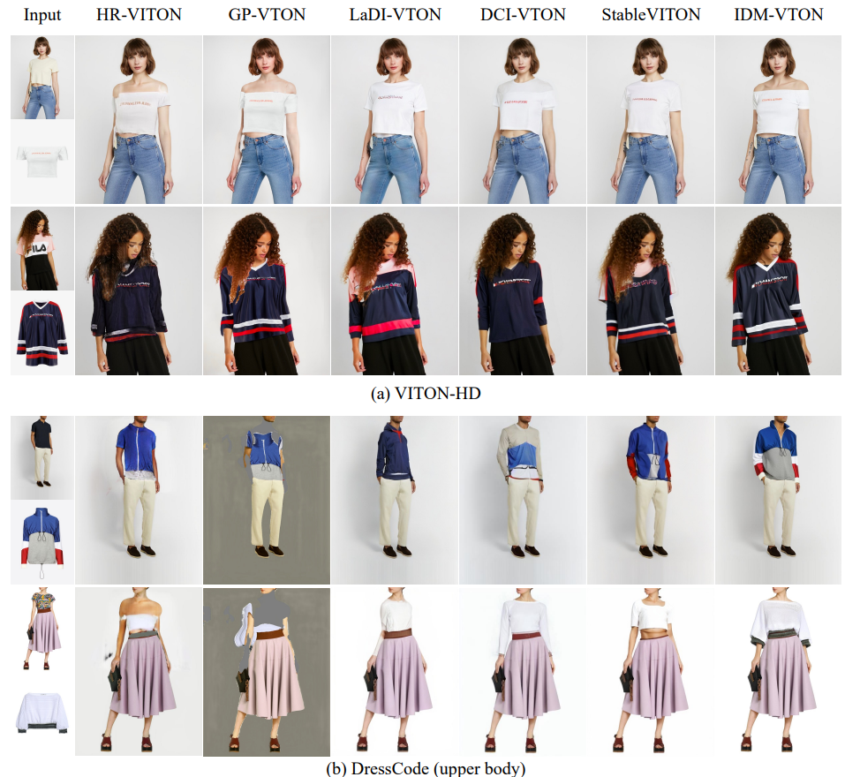Click the "(b) DressCode (upper body)" caption

click(x=426, y=768)
